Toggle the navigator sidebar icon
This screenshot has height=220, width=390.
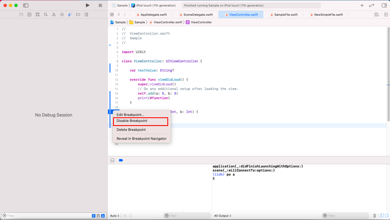point(26,5)
